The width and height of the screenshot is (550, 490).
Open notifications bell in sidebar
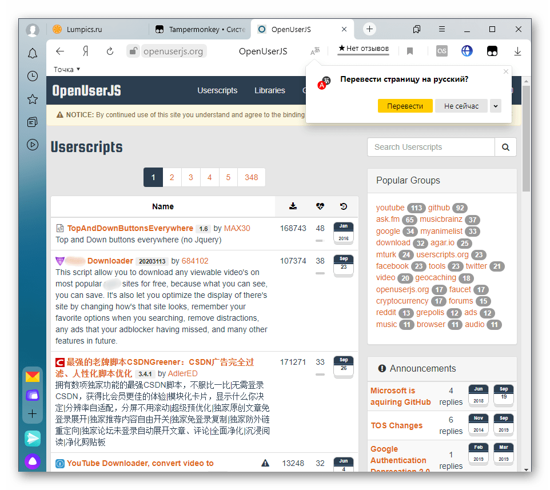tap(32, 53)
